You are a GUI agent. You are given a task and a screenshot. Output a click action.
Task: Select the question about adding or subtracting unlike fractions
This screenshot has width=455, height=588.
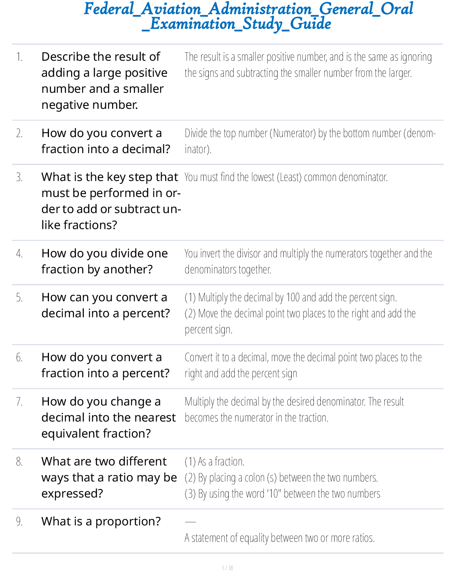click(110, 201)
